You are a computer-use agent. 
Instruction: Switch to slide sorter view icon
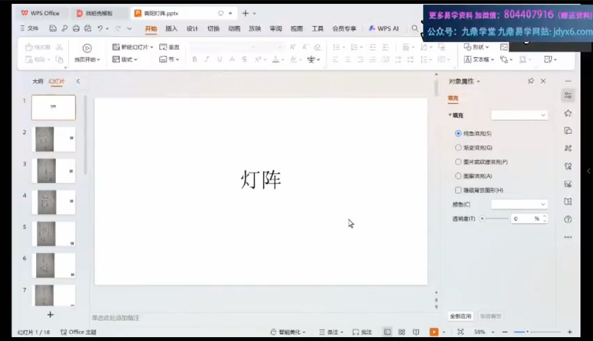(402, 332)
